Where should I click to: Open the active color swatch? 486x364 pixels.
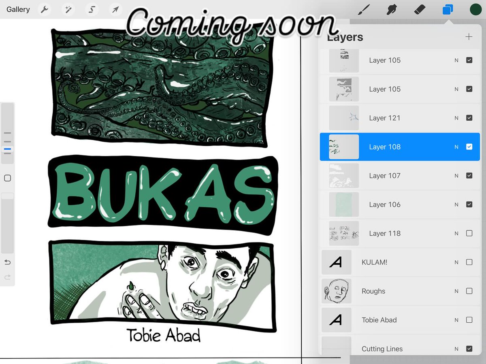pyautogui.click(x=475, y=9)
